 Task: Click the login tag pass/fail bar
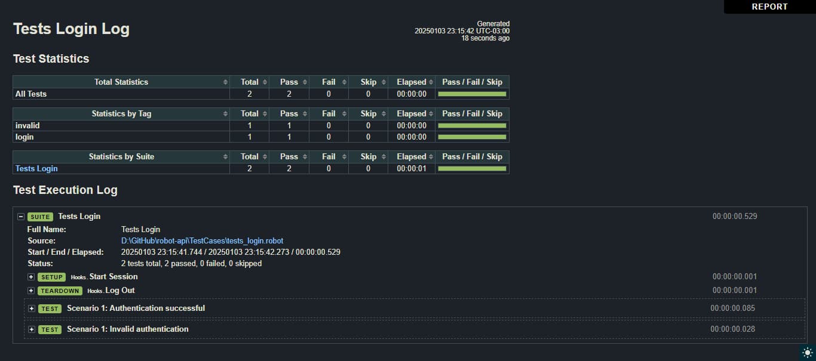(x=472, y=137)
